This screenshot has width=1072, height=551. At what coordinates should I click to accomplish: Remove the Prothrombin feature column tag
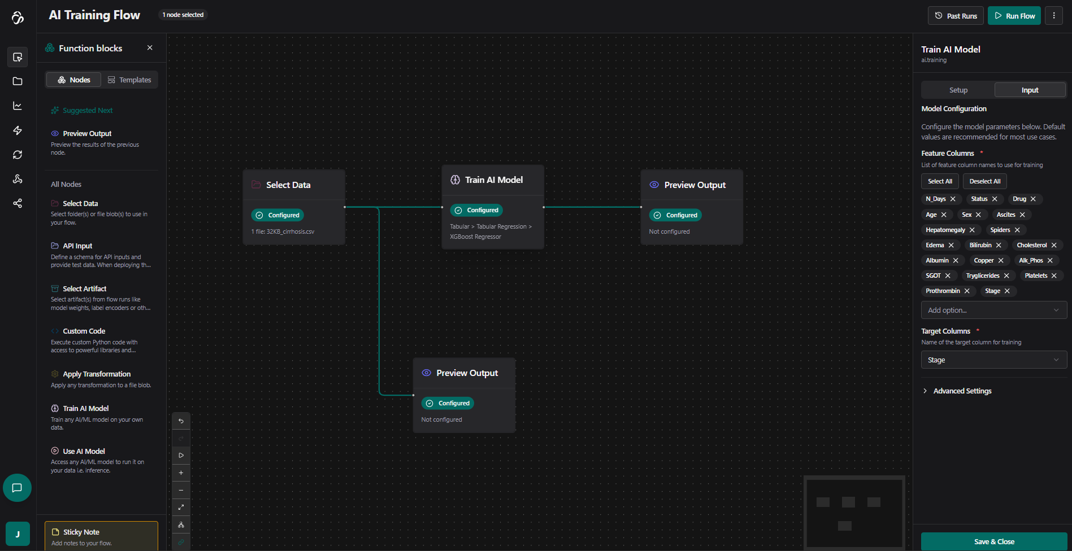(x=967, y=291)
